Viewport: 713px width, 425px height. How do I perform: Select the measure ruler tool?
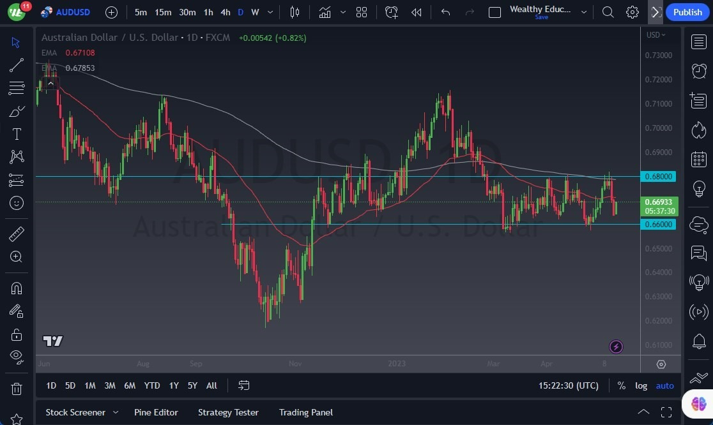(16, 234)
